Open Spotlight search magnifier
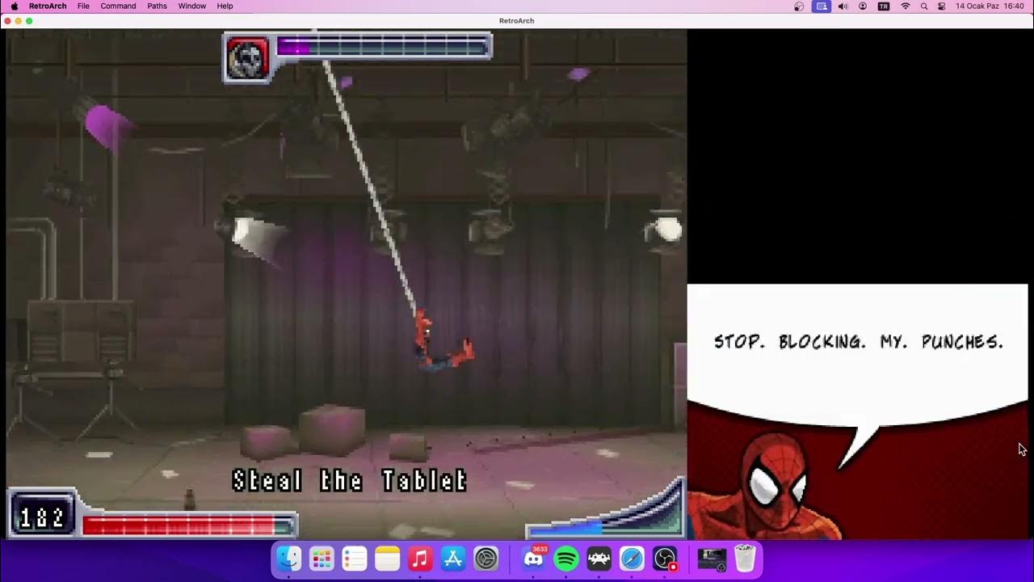 click(x=924, y=6)
